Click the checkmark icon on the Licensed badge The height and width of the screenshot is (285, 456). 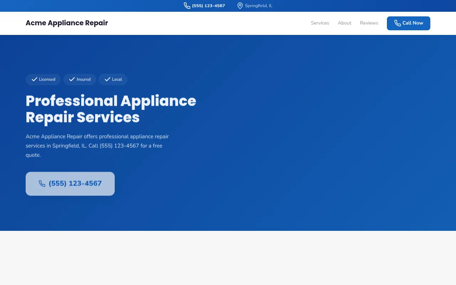click(x=34, y=79)
